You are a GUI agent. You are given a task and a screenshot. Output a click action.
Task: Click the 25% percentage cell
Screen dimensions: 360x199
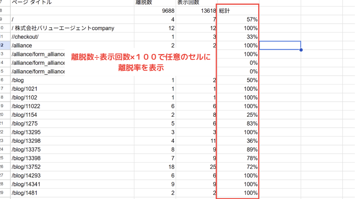pyautogui.click(x=238, y=115)
